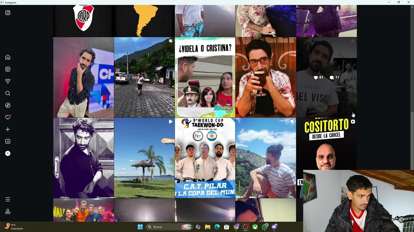Open the profile avatar in sidebar
Image resolution: width=414 pixels, height=232 pixels.
8,153
